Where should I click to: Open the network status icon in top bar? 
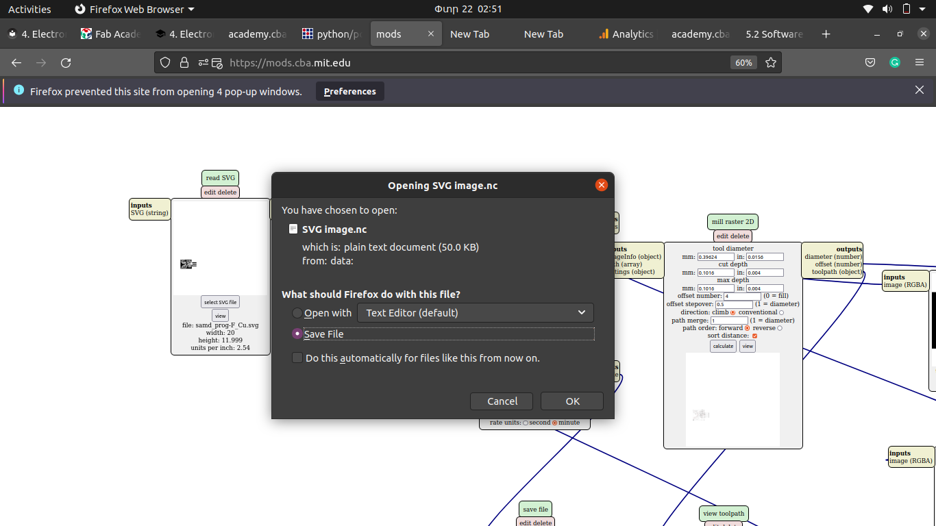868,9
